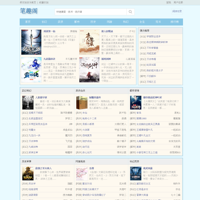Open 赤心巡天 in 武侠 list
The image size is (200, 200).
87,152
